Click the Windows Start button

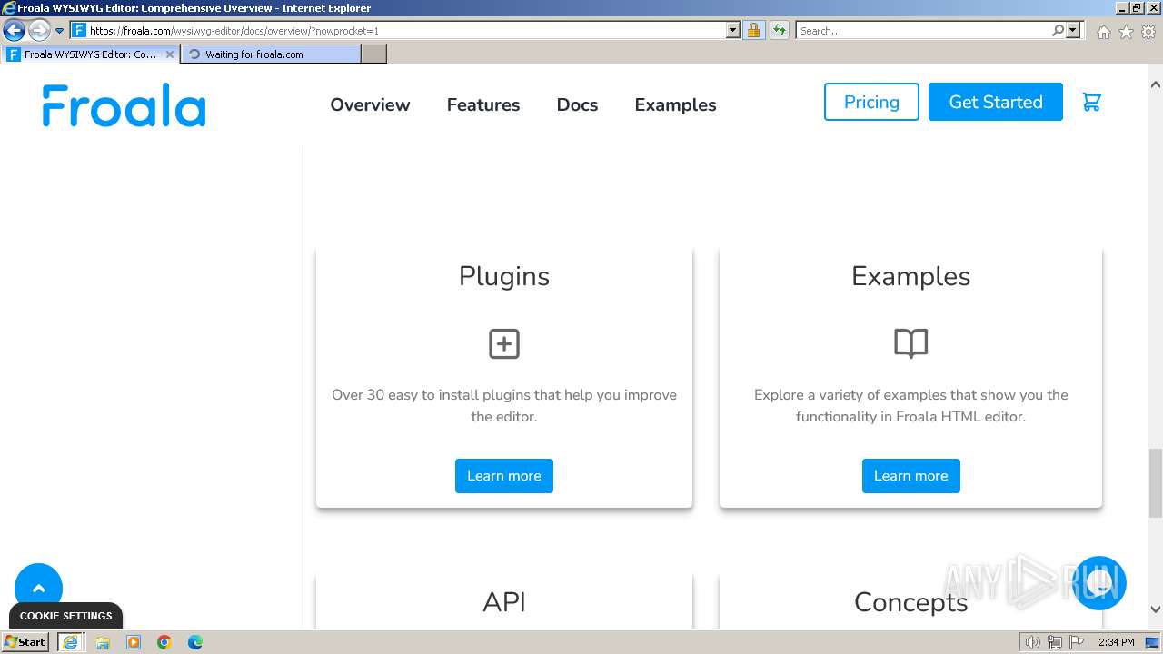[x=25, y=642]
